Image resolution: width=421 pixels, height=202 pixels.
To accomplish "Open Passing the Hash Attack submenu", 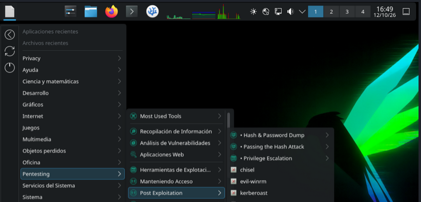I will [x=280, y=147].
